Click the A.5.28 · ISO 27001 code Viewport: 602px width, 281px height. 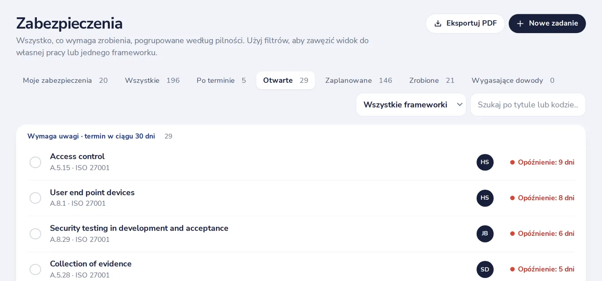click(x=80, y=275)
